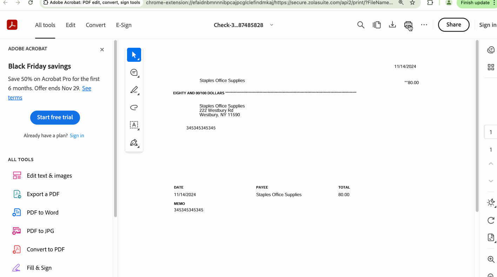Click the left panel vertical scrollbar

(115, 128)
